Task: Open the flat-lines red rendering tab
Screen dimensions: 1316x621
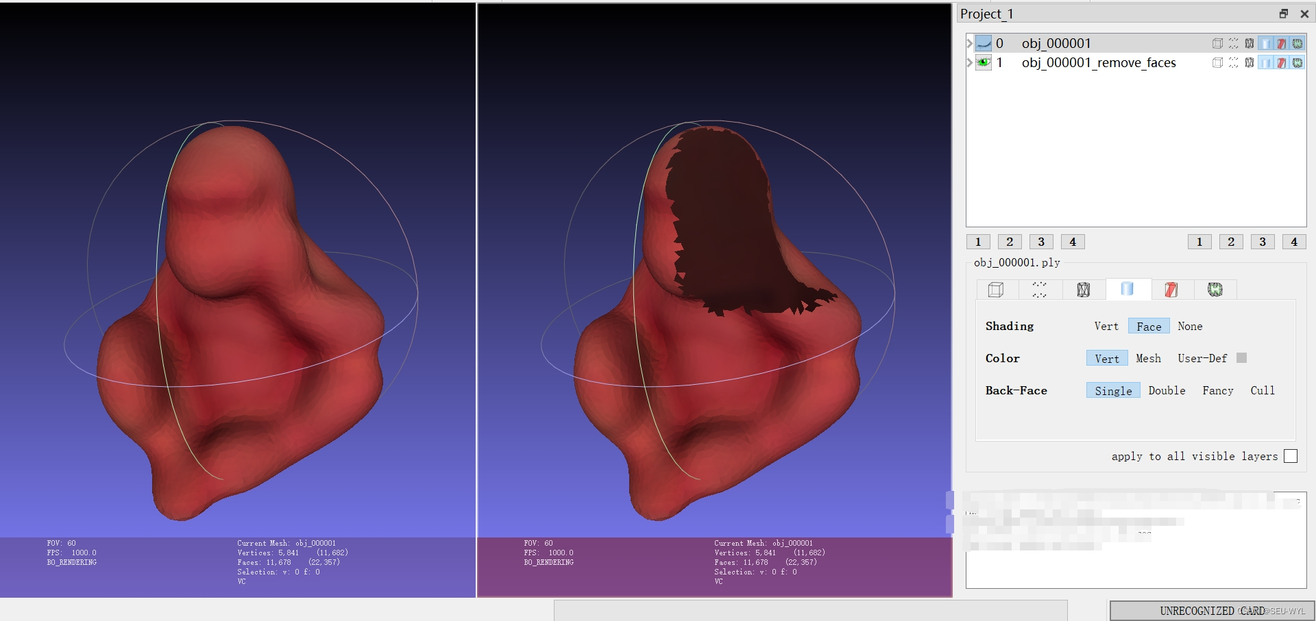Action: click(x=1171, y=289)
